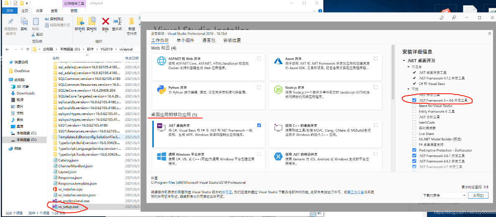496x217 pixels.
Task: Open the 删除 dropdown arrow
Action: [106, 32]
